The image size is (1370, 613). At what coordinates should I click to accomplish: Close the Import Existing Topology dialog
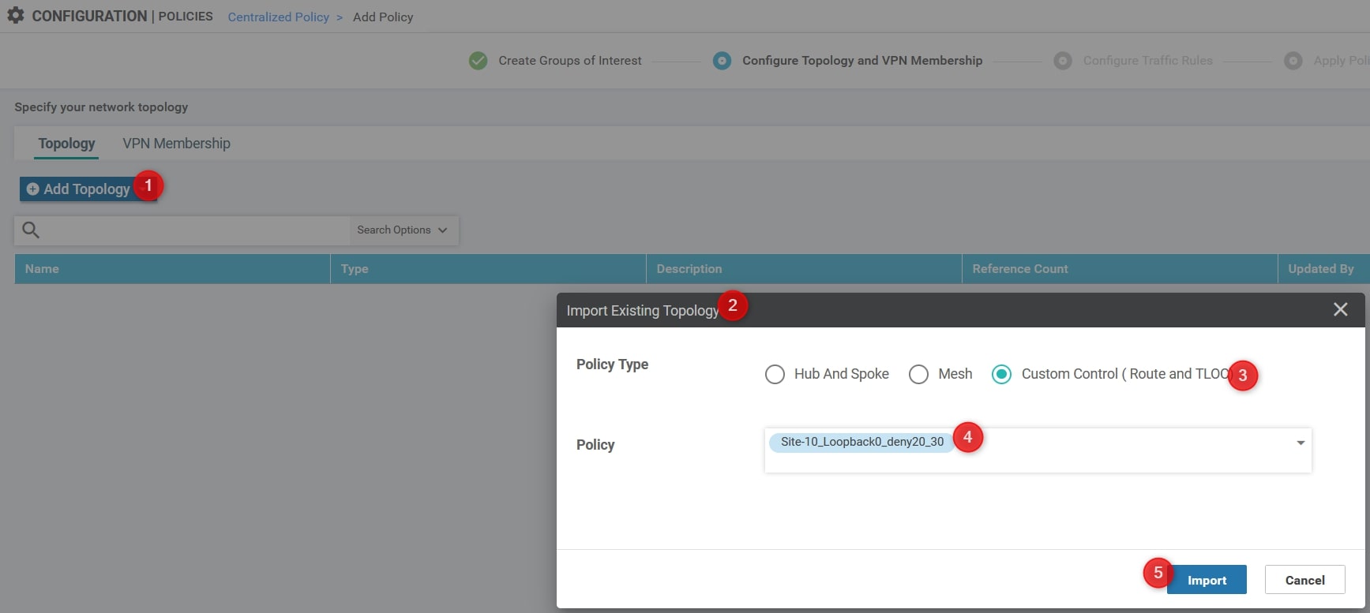coord(1340,310)
